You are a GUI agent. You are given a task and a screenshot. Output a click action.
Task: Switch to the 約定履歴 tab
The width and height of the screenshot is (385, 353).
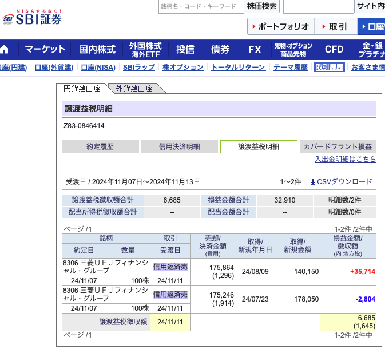pyautogui.click(x=100, y=146)
